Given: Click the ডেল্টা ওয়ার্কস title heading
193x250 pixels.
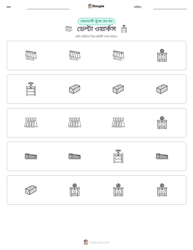Looking at the screenshot, I should [x=96, y=29].
